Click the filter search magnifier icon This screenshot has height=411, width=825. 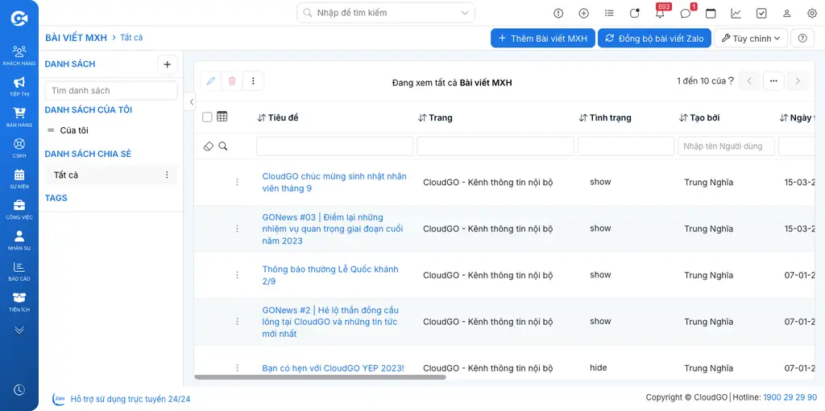click(x=223, y=146)
